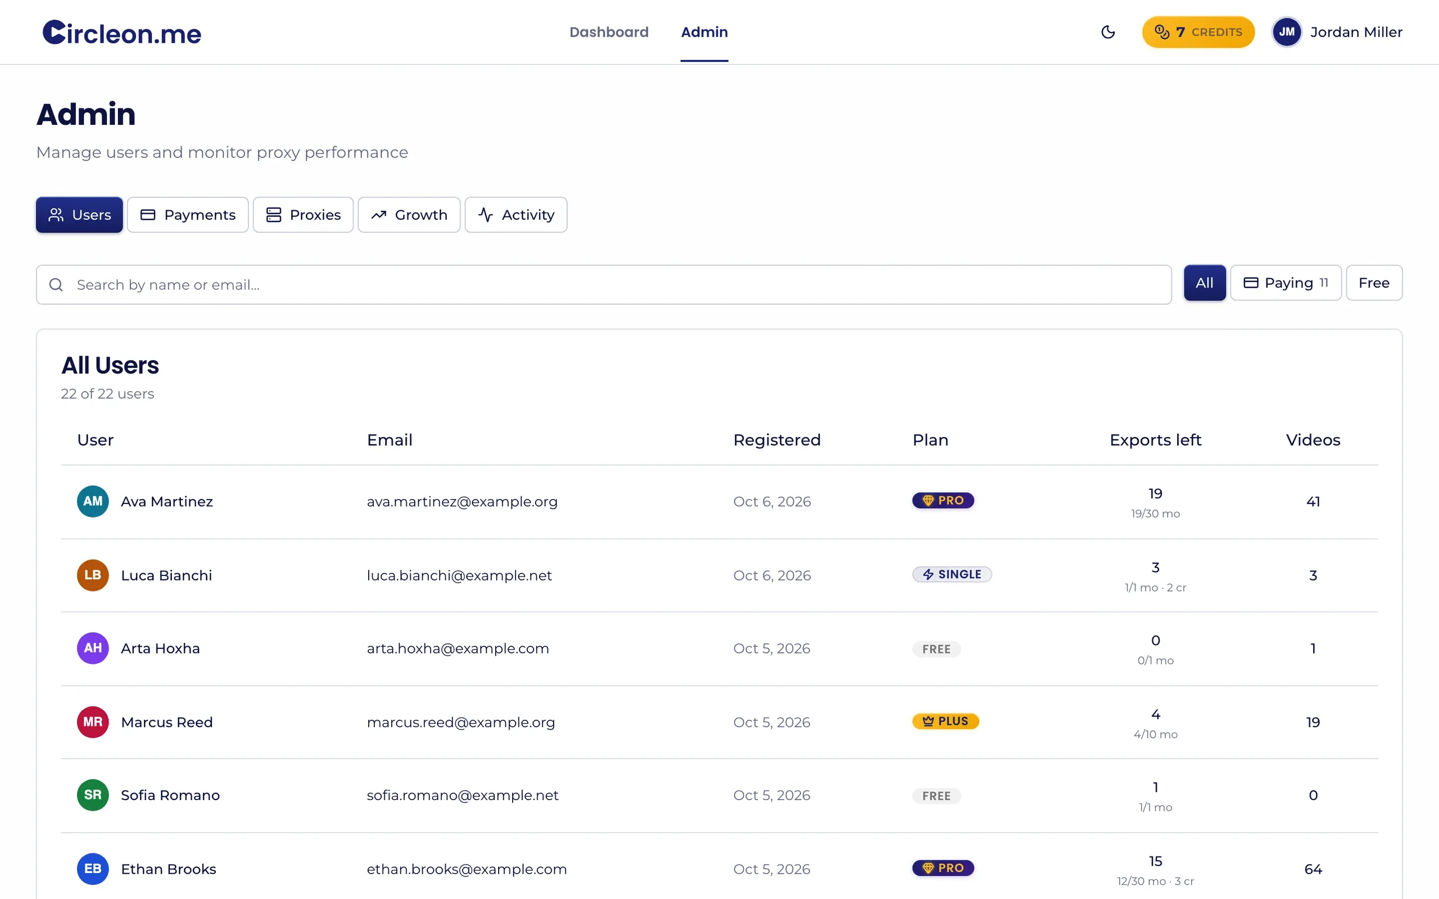Viewport: 1439px width, 899px height.
Task: Switch to the Payments tab
Action: 188,215
